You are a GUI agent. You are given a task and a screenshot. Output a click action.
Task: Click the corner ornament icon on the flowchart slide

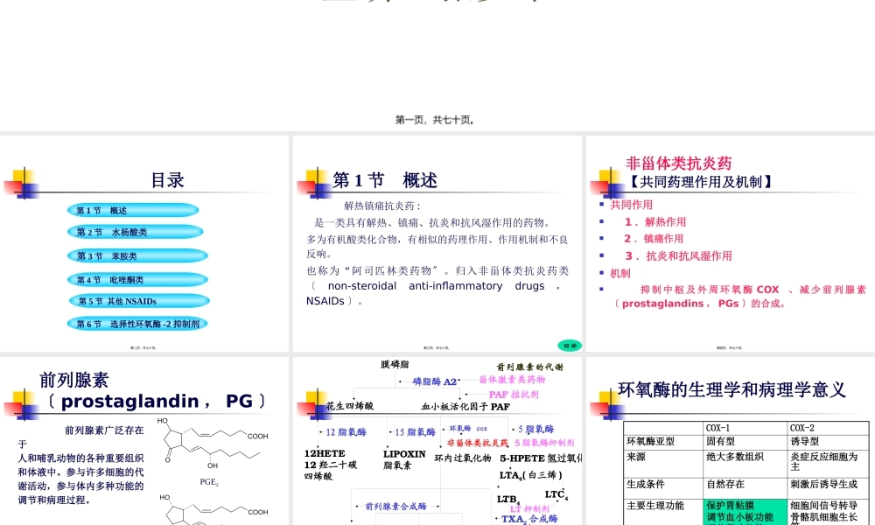pyautogui.click(x=314, y=405)
